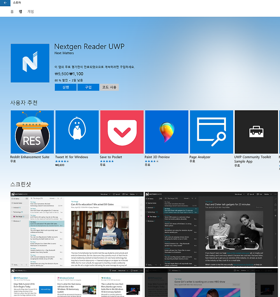Go back with the arrow button
Viewport: 280px width, 297px height.
click(5, 3)
